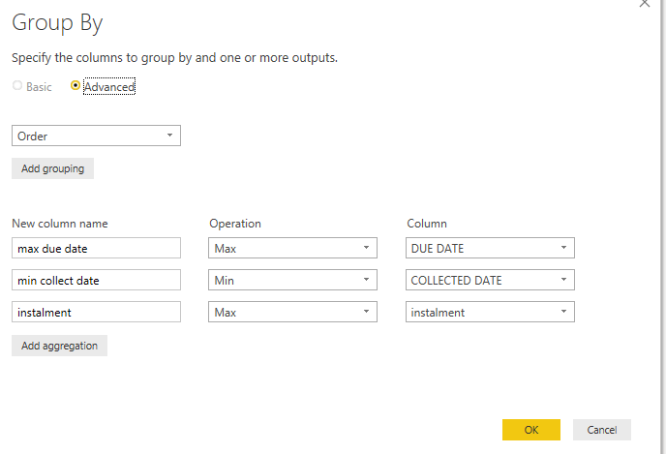Click the 'Specify the columns to group by' description
The height and width of the screenshot is (454, 666).
[x=174, y=58]
